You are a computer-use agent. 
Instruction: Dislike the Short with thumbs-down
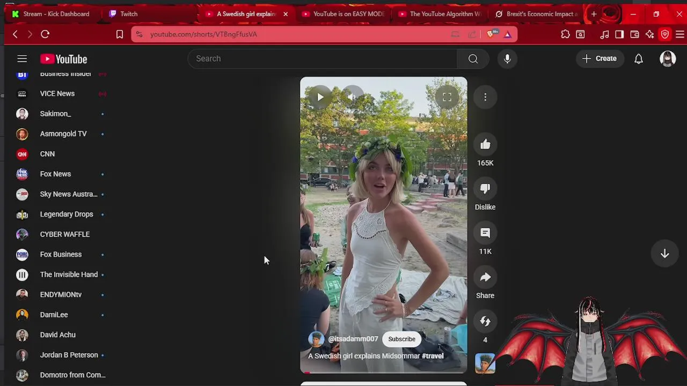click(x=485, y=189)
